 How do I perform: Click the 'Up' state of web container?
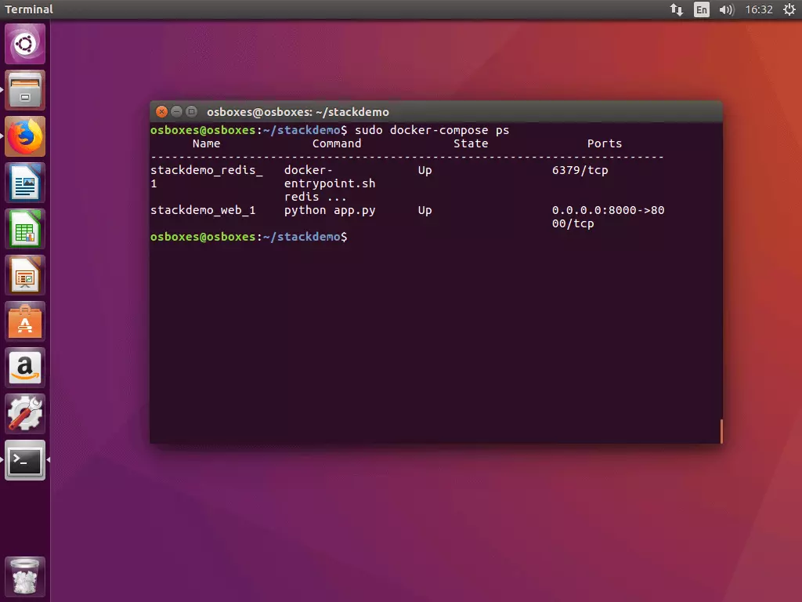[x=424, y=210]
